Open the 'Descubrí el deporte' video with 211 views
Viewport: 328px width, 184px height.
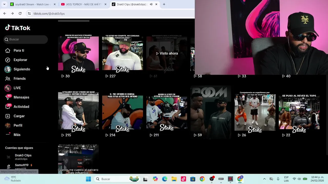click(167, 112)
